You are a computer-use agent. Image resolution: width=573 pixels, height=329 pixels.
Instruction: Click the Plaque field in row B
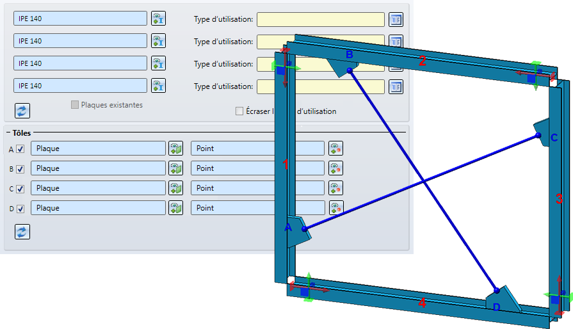pyautogui.click(x=98, y=168)
